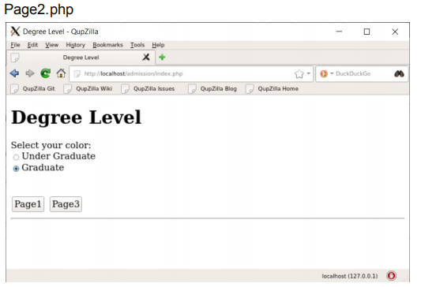Click the grey Forward arrow icon
421x287 pixels.
pyautogui.click(x=30, y=73)
